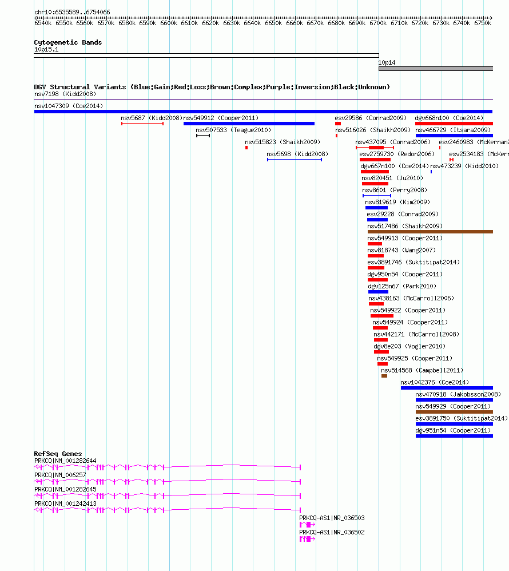This screenshot has height=571, width=509.
Task: Click the chr10:6535589..6754066 coordinate label
Action: pos(72,12)
